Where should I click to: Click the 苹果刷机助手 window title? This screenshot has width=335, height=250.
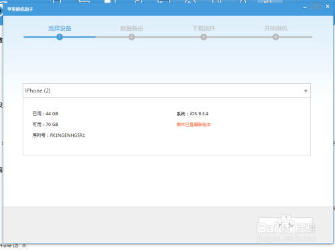point(20,9)
